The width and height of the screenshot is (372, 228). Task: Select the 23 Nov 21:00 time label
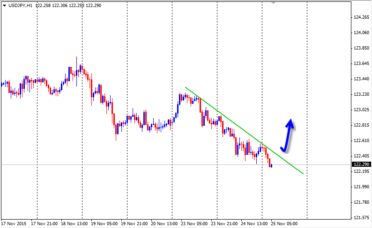[x=224, y=223]
